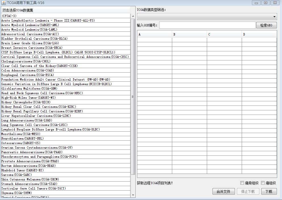Select Clear Cell Sarcoma of the Kidney row

point(66,66)
